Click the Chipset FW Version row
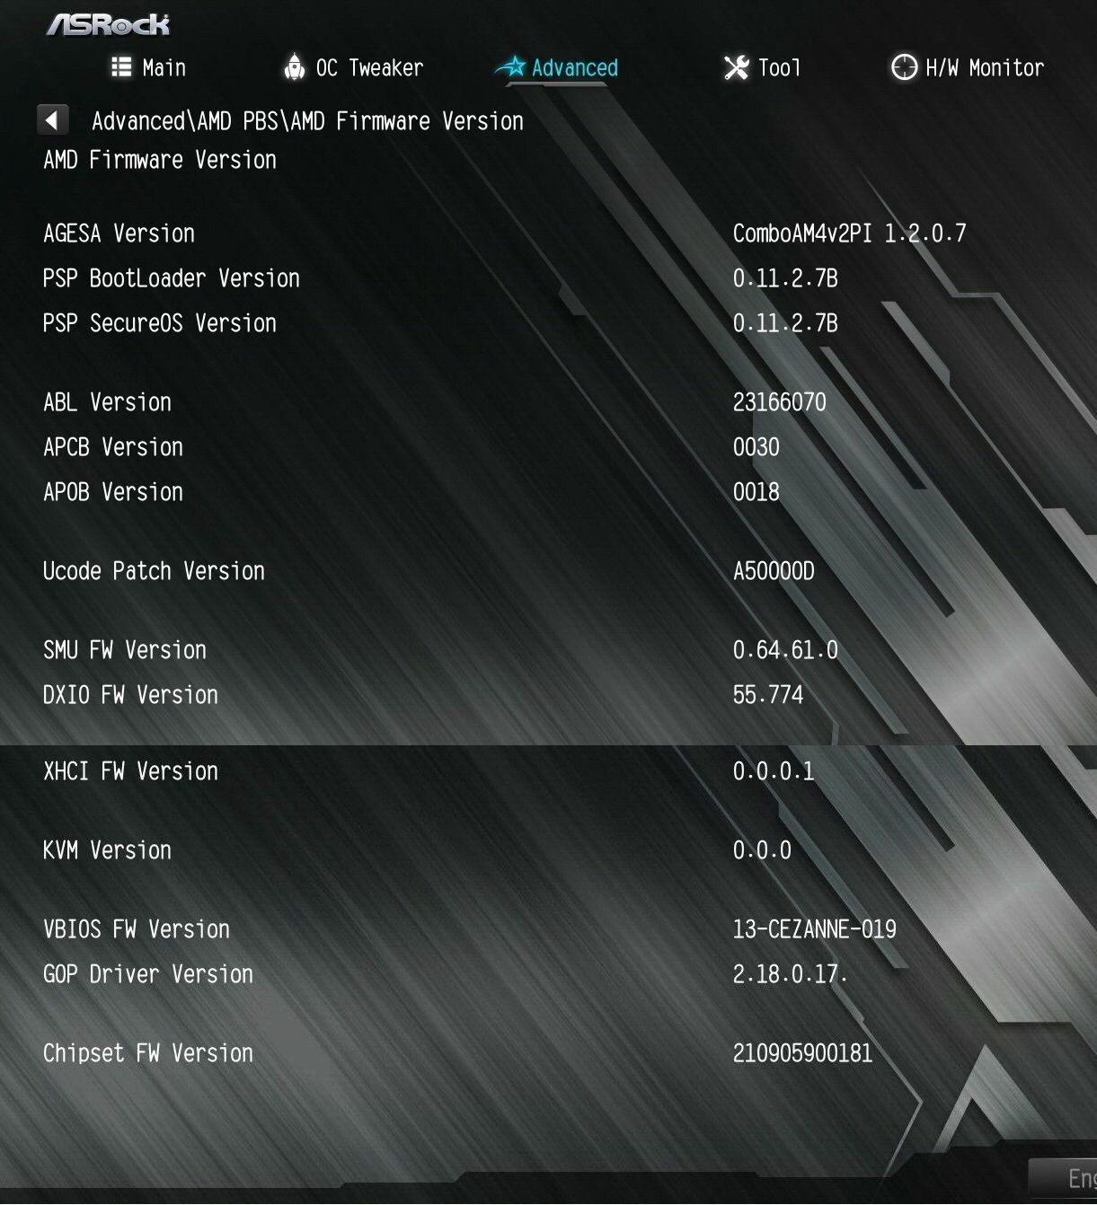 (548, 1053)
